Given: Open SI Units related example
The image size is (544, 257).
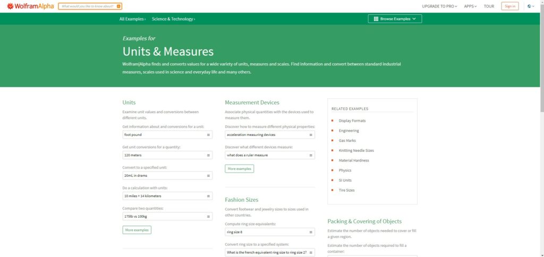Looking at the screenshot, I should click(x=345, y=181).
